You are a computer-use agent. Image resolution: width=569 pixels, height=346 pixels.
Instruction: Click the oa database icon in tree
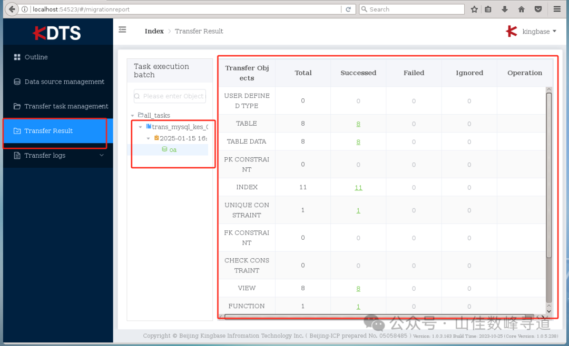[x=164, y=149]
